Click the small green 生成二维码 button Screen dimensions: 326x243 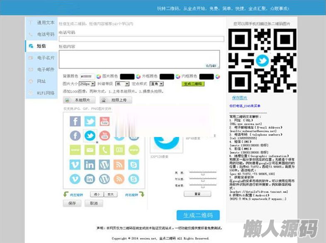coord(193,84)
